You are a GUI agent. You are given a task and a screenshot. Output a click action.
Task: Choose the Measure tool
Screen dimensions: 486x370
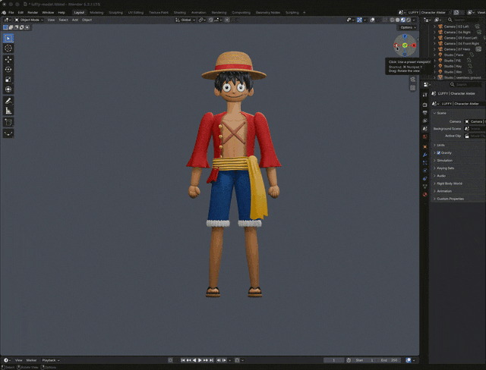[8, 111]
